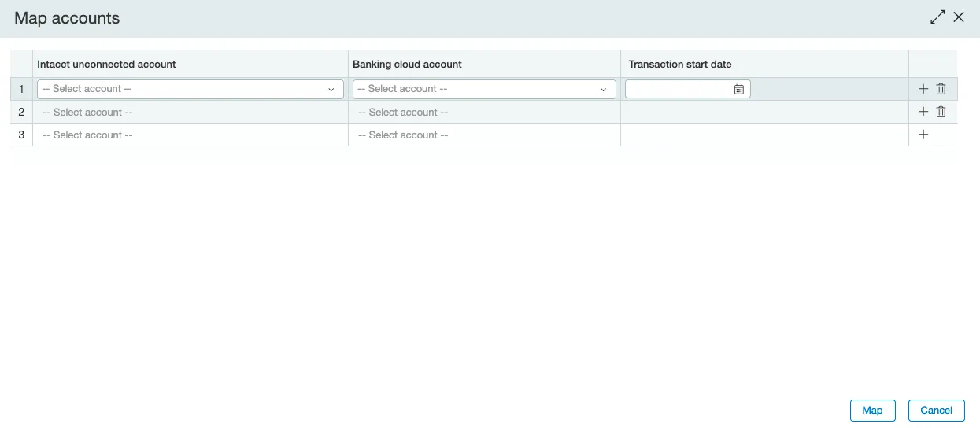Cancel the account mapping
Image resolution: width=980 pixels, height=428 pixels.
pos(936,410)
